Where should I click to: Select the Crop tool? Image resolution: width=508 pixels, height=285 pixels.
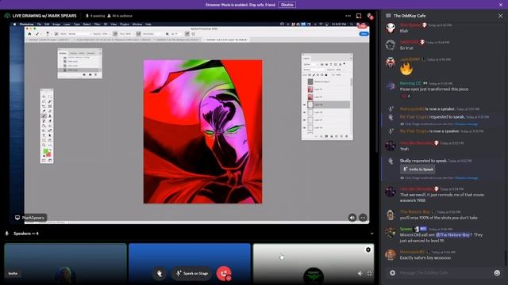click(44, 106)
